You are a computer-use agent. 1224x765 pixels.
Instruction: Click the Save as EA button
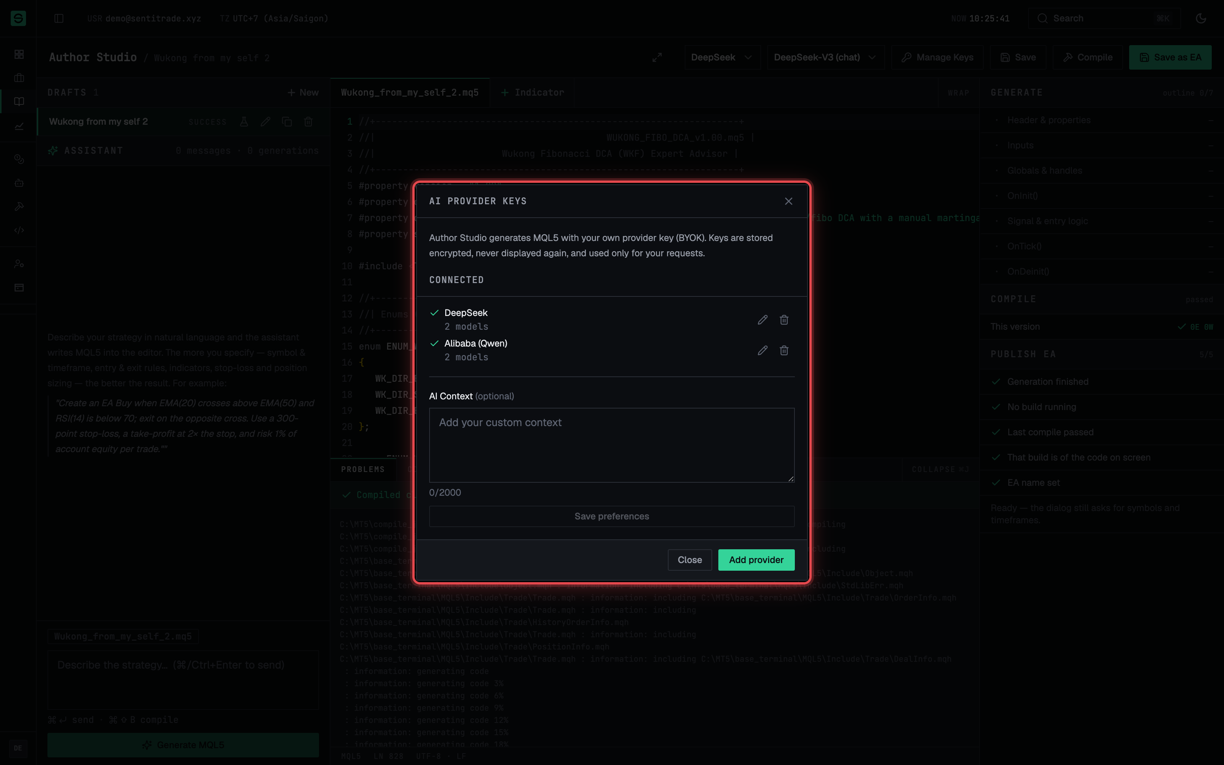coord(1170,57)
